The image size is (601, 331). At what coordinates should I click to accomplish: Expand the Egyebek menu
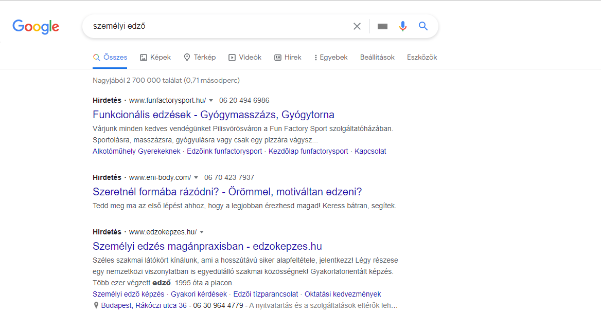coord(331,58)
